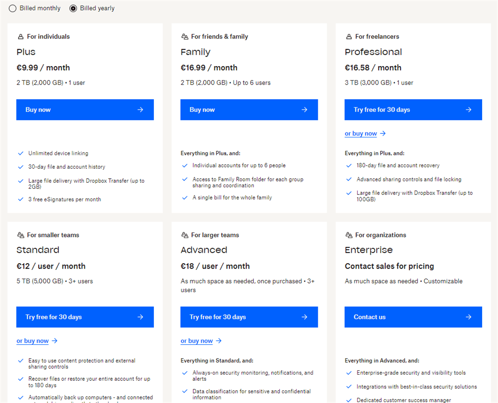
Task: Click the team icon beside For larger teams
Action: pos(184,235)
